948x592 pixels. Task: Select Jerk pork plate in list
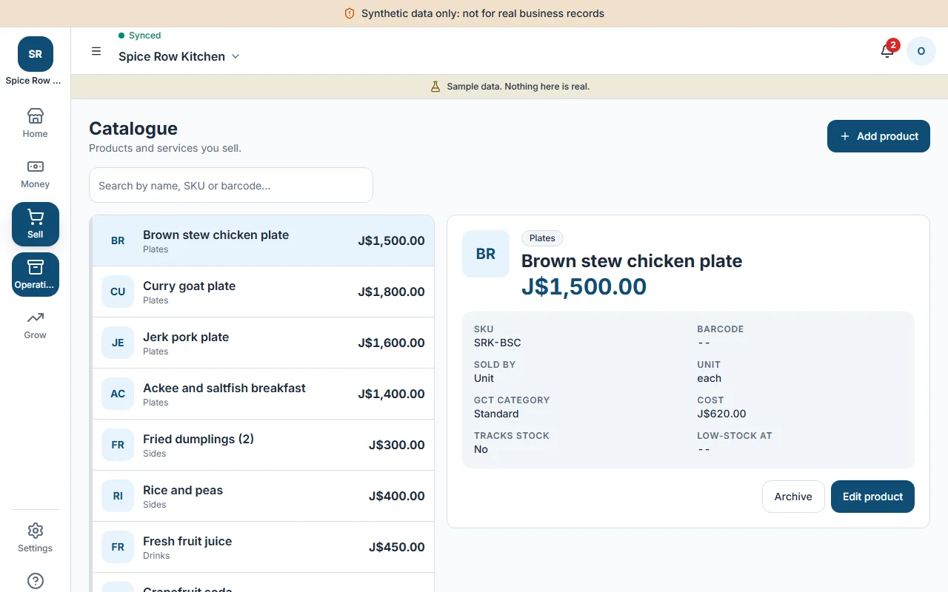(263, 343)
